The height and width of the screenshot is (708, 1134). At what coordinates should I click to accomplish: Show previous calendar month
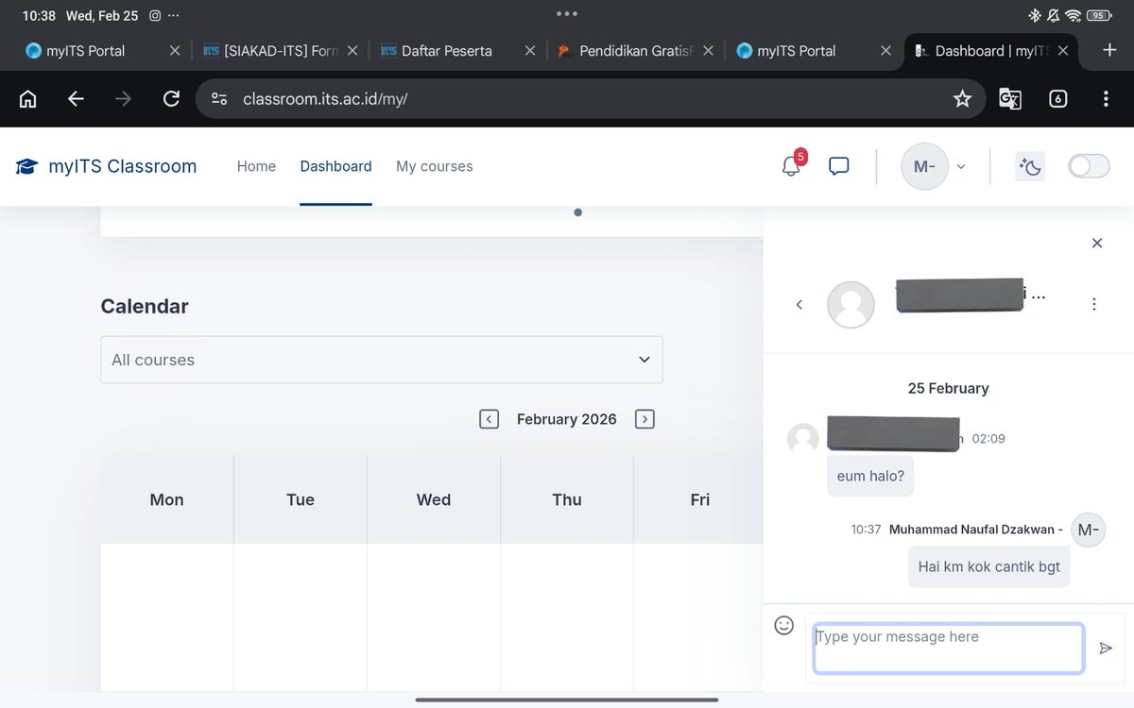tap(489, 419)
